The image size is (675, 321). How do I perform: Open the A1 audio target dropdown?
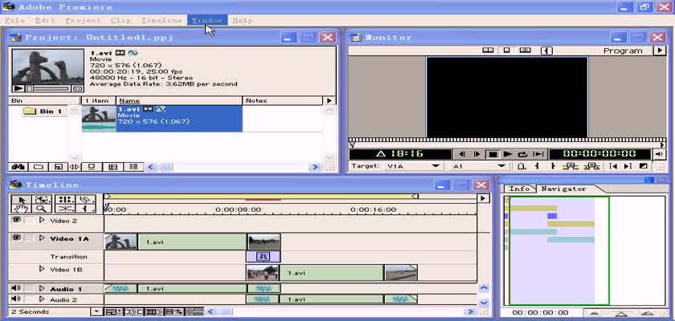click(x=501, y=166)
